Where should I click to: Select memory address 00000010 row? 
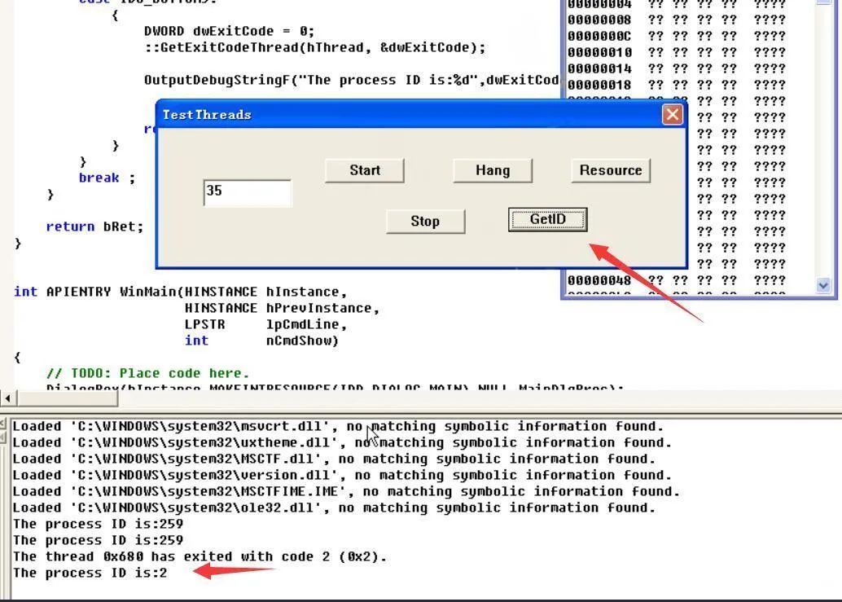pos(677,53)
